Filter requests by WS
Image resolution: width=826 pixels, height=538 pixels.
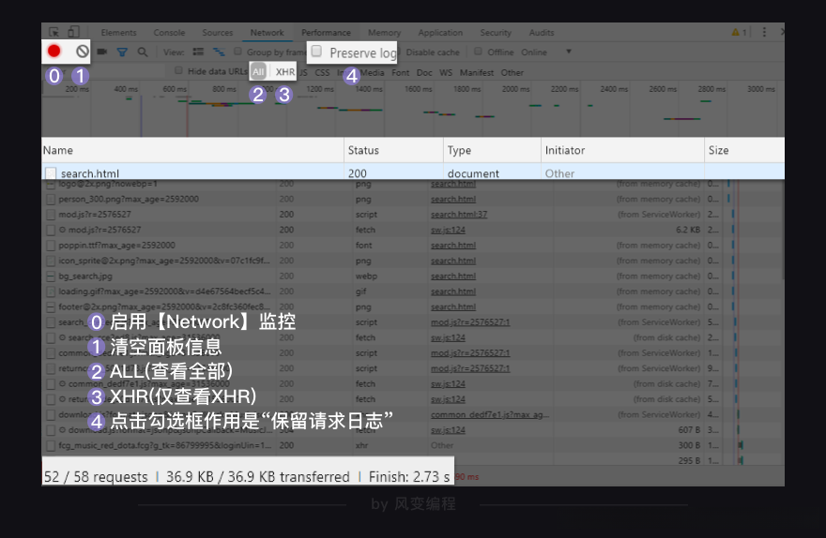tap(446, 72)
